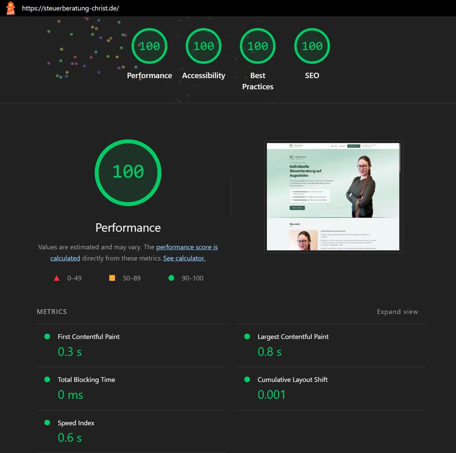
Task: Click the large Performance 100 gauge
Action: point(128,172)
